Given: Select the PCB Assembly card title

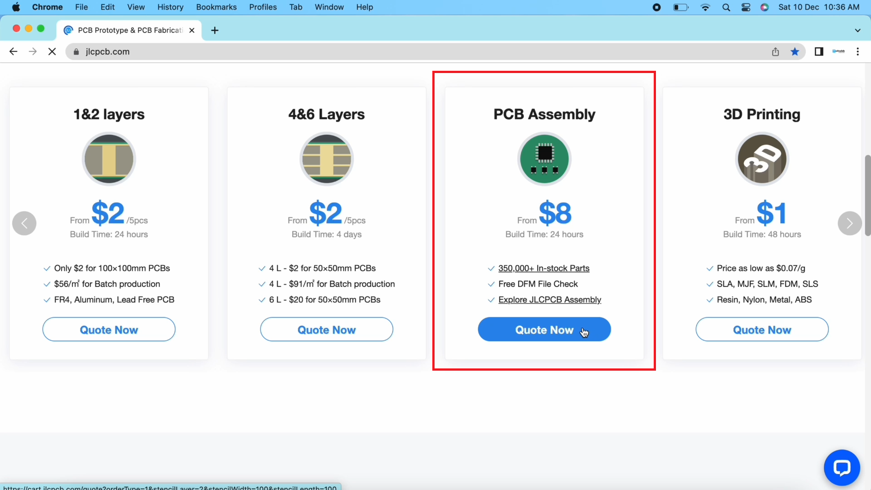Looking at the screenshot, I should (544, 114).
